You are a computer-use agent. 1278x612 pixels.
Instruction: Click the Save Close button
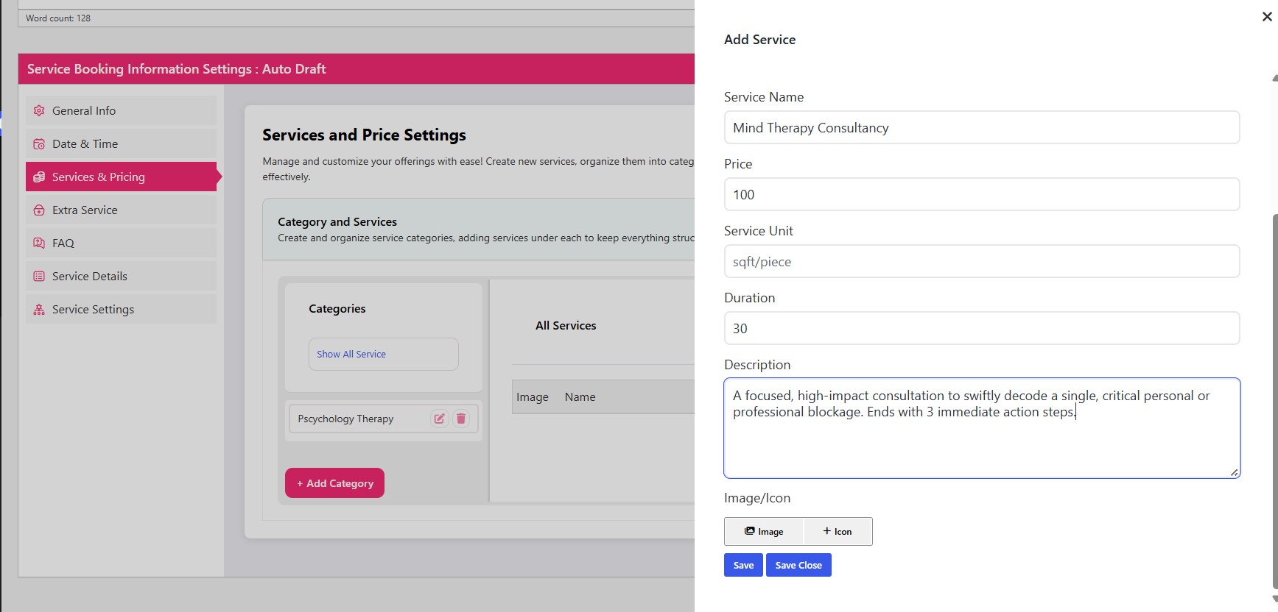798,565
